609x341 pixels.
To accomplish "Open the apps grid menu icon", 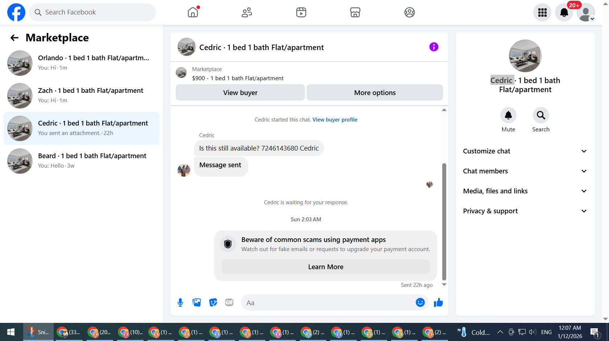I will coord(542,12).
